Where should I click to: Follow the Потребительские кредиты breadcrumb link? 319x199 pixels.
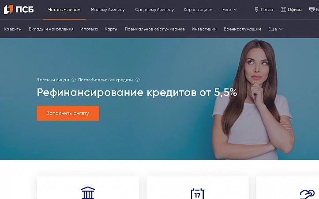(x=105, y=80)
